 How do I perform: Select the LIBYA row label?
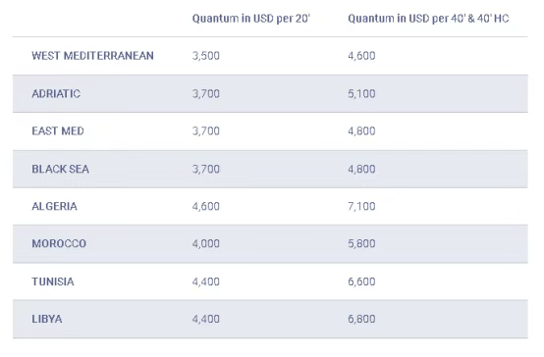[x=47, y=319]
